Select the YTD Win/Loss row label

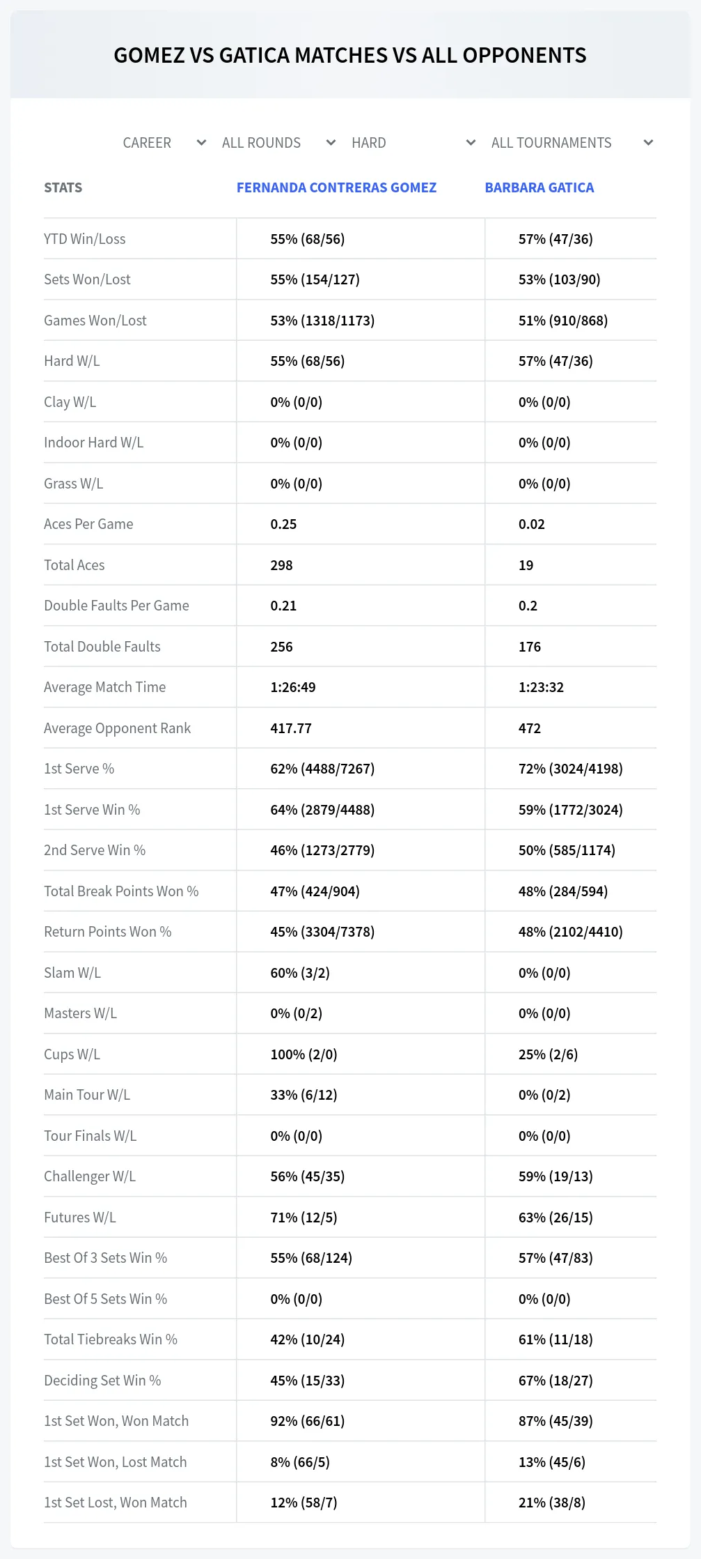[85, 239]
